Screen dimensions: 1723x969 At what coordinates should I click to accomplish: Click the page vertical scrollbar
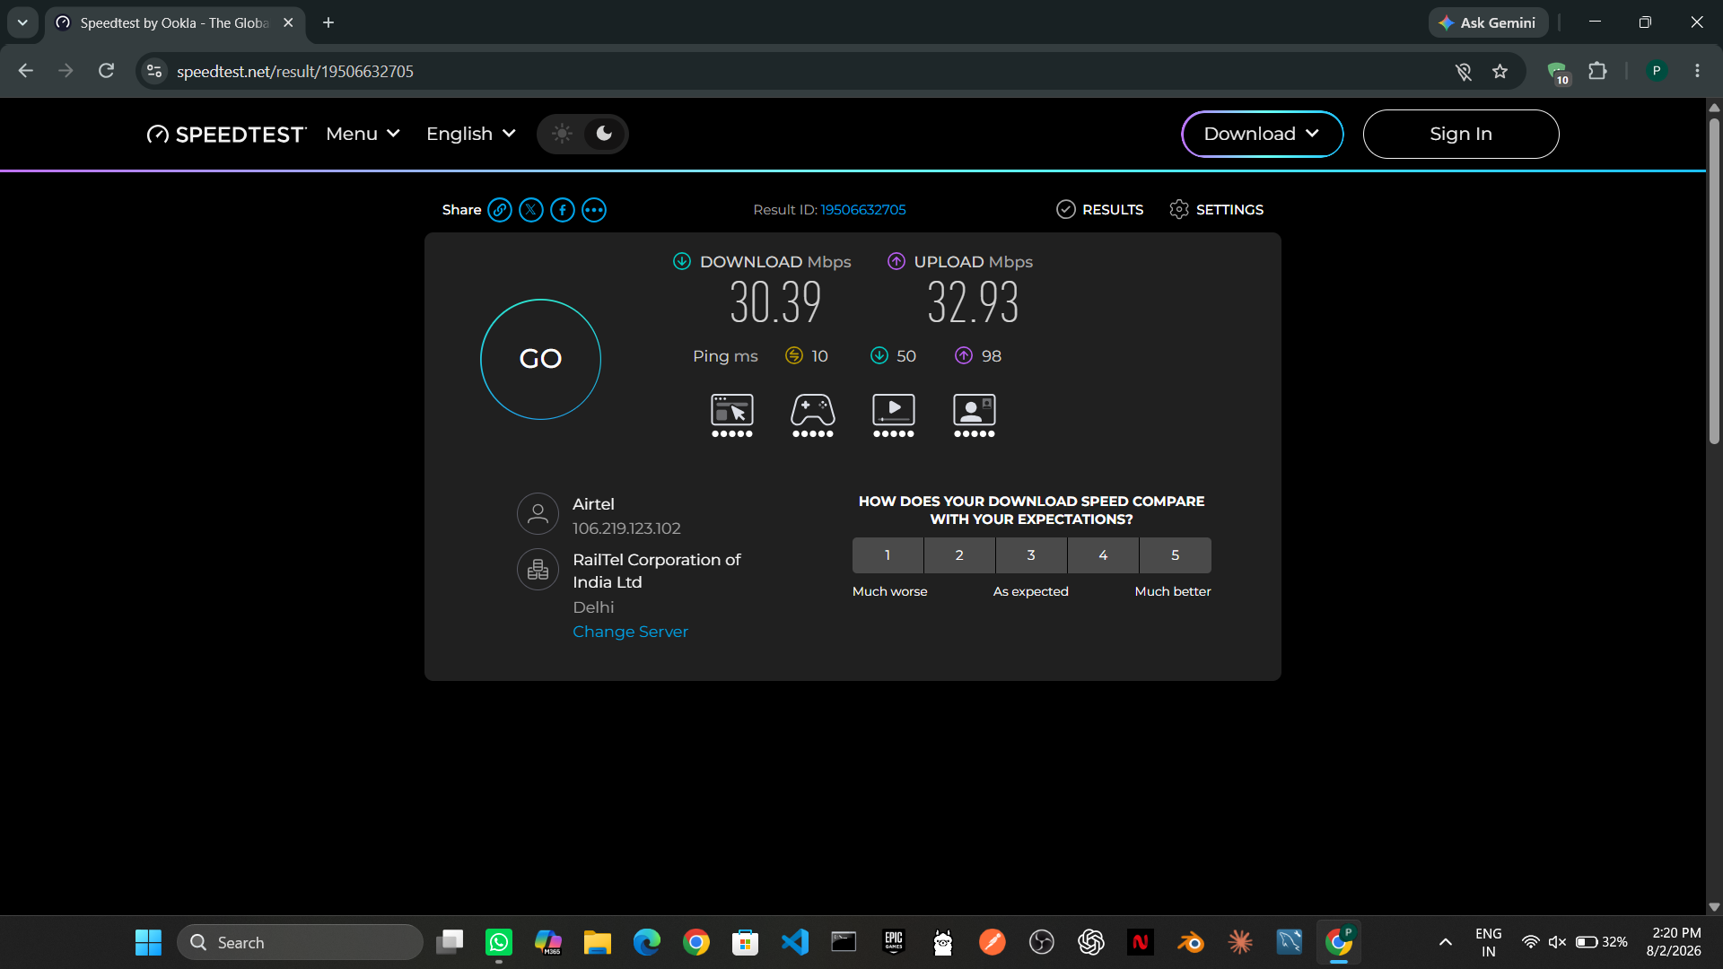coord(1714,280)
